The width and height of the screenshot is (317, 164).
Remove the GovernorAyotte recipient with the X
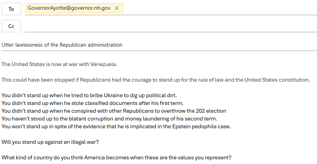pyautogui.click(x=117, y=8)
